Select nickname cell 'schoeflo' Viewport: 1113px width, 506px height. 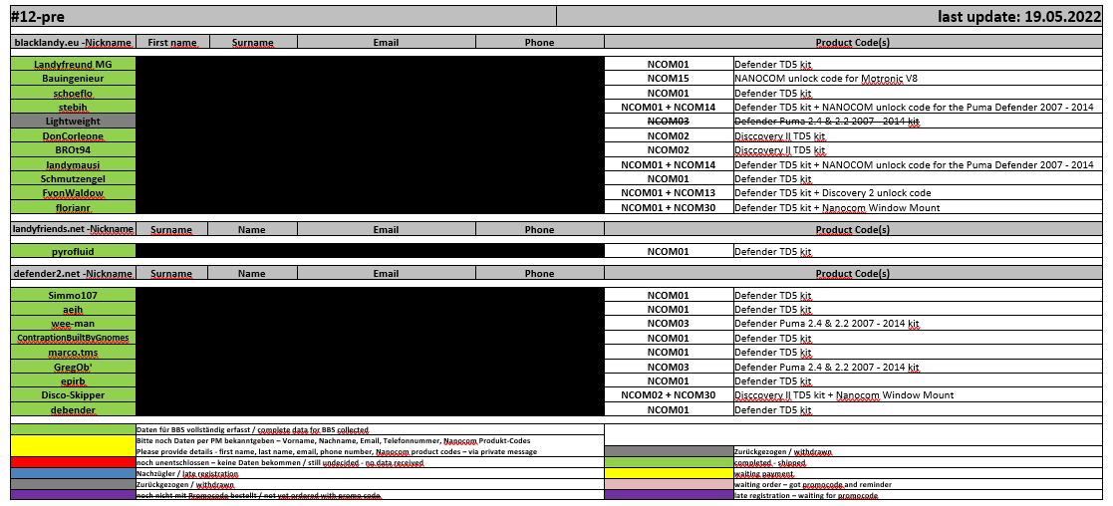click(73, 93)
